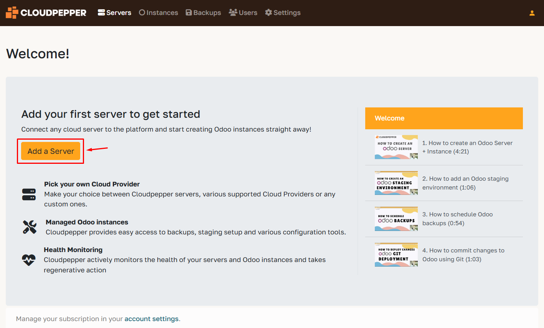Viewport: 544px width, 328px height.
Task: Click the server stack icon beside Cloud Provider
Action: 29,194
